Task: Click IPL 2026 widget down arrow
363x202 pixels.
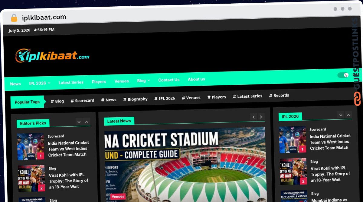Action: tap(341, 115)
